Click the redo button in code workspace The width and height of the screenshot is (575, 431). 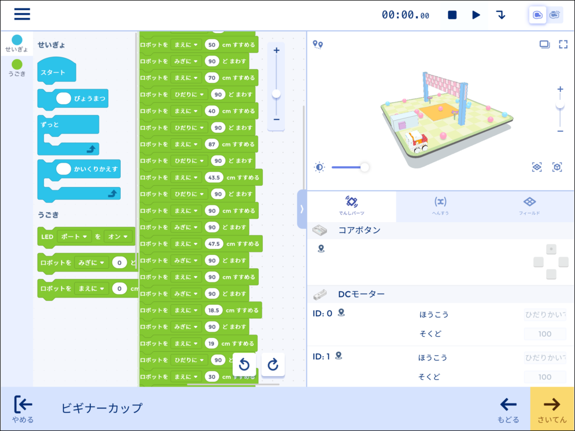pos(273,365)
